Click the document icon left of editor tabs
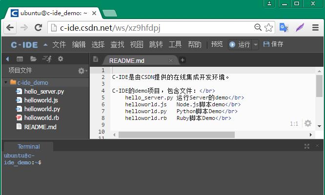 [96, 59]
